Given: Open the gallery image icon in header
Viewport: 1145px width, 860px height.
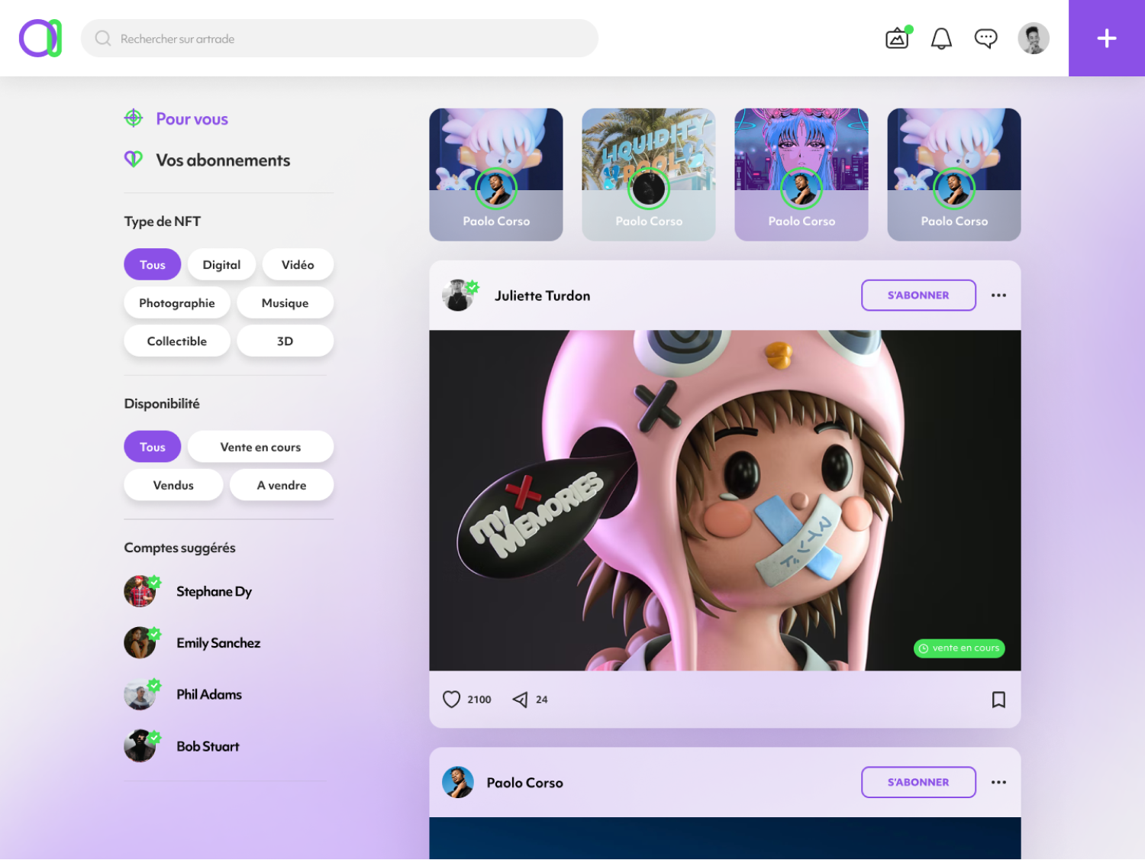Looking at the screenshot, I should click(x=898, y=38).
